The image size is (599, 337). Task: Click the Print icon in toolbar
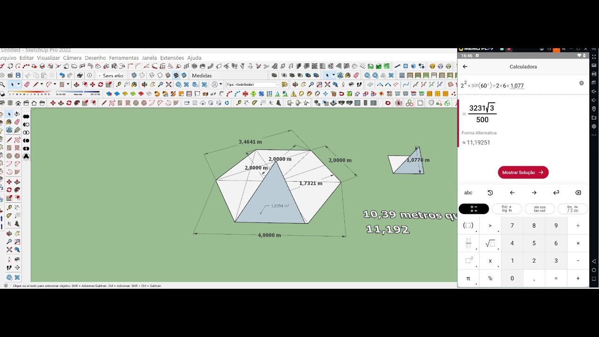[80, 75]
